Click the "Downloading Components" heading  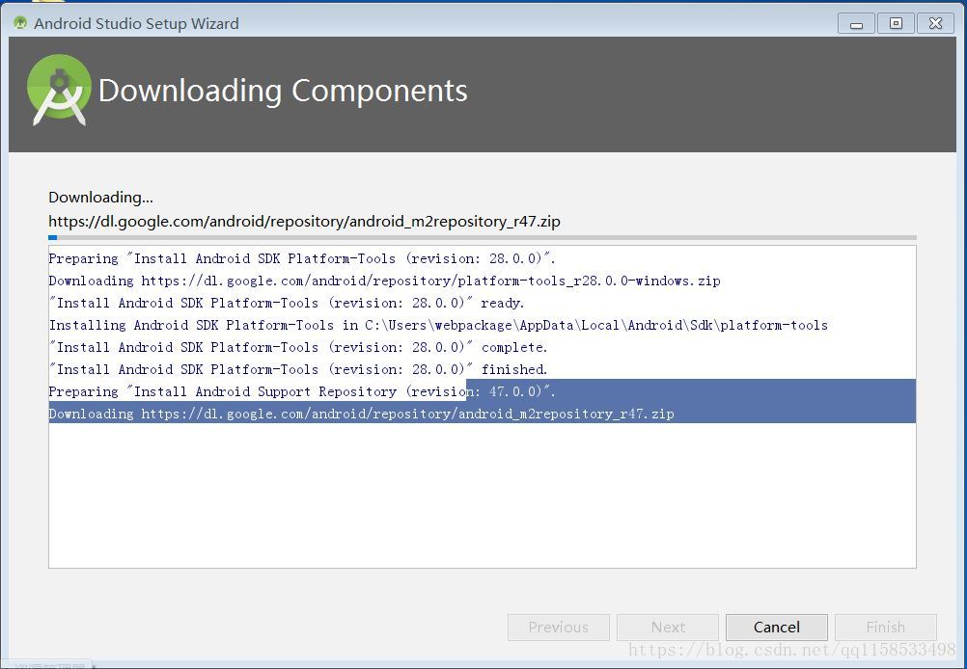(x=283, y=92)
